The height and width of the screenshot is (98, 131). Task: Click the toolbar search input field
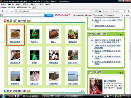23,15
